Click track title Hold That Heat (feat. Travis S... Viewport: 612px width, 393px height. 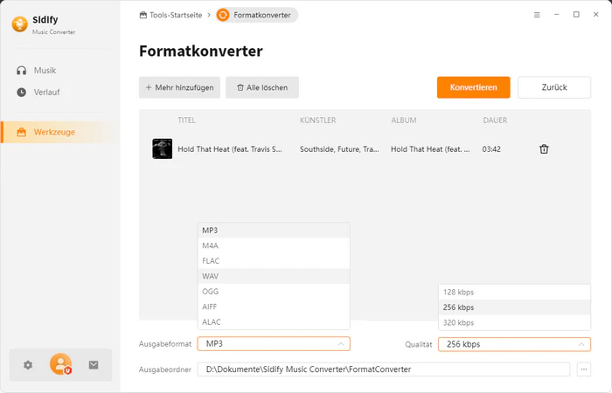[x=229, y=149]
